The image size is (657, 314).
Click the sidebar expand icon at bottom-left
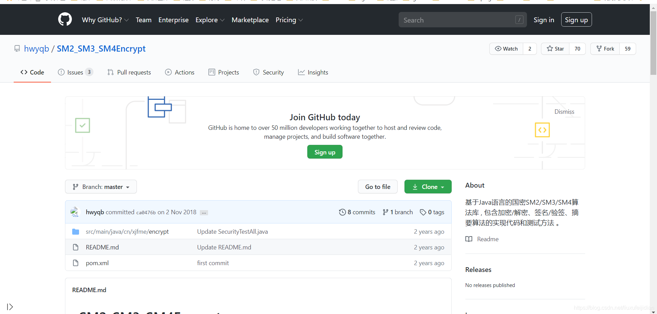[x=10, y=306]
